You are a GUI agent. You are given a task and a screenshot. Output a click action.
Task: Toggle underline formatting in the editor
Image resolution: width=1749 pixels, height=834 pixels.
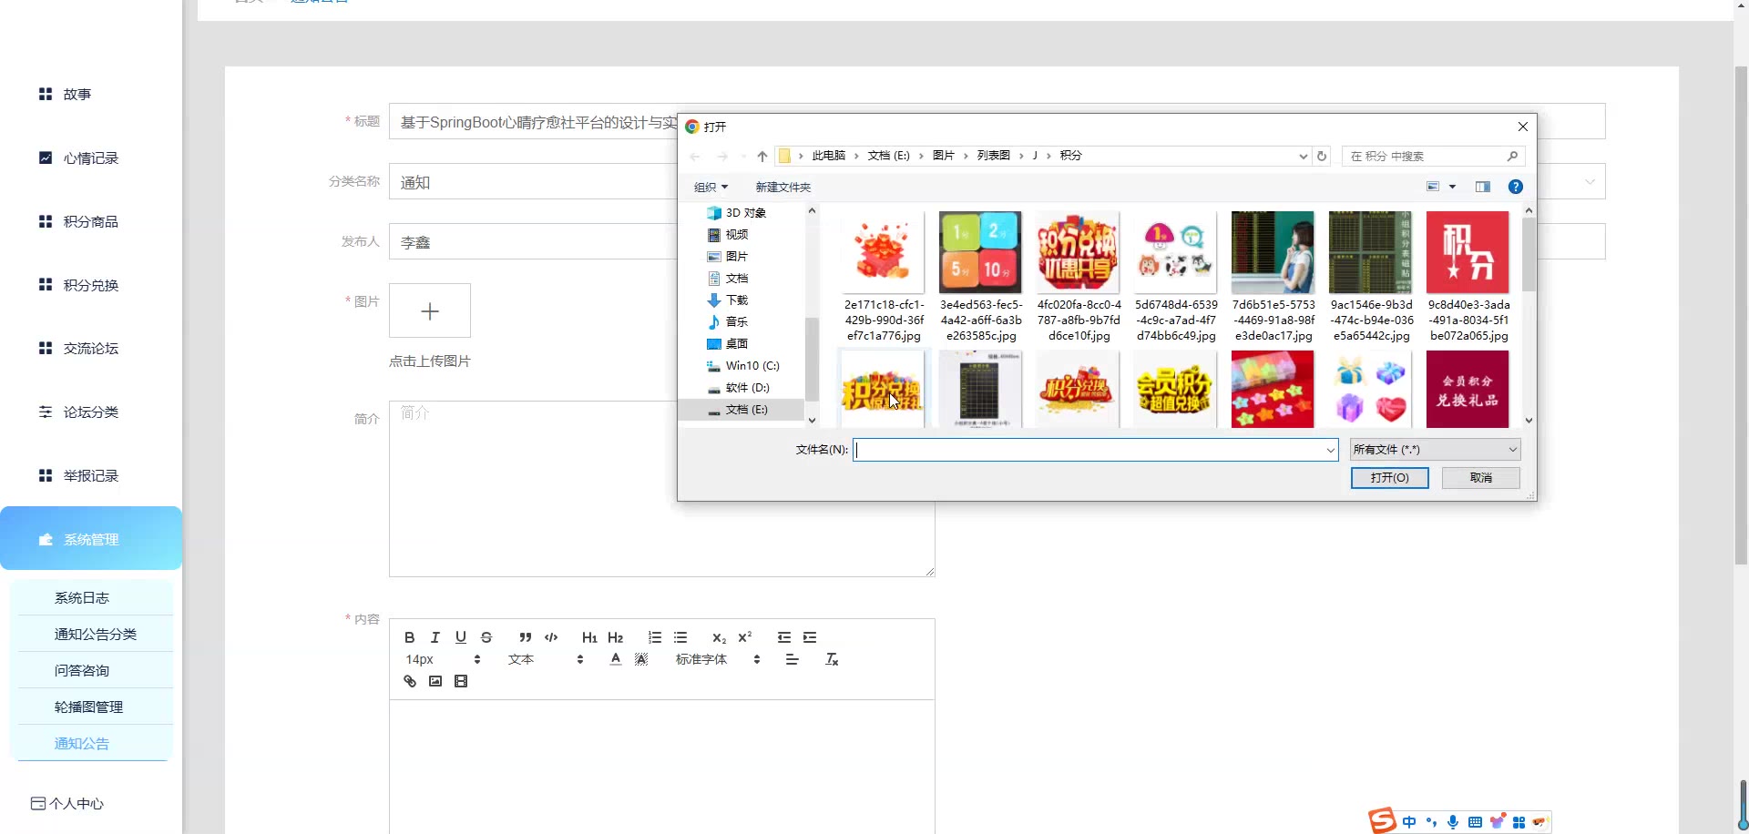coord(461,637)
